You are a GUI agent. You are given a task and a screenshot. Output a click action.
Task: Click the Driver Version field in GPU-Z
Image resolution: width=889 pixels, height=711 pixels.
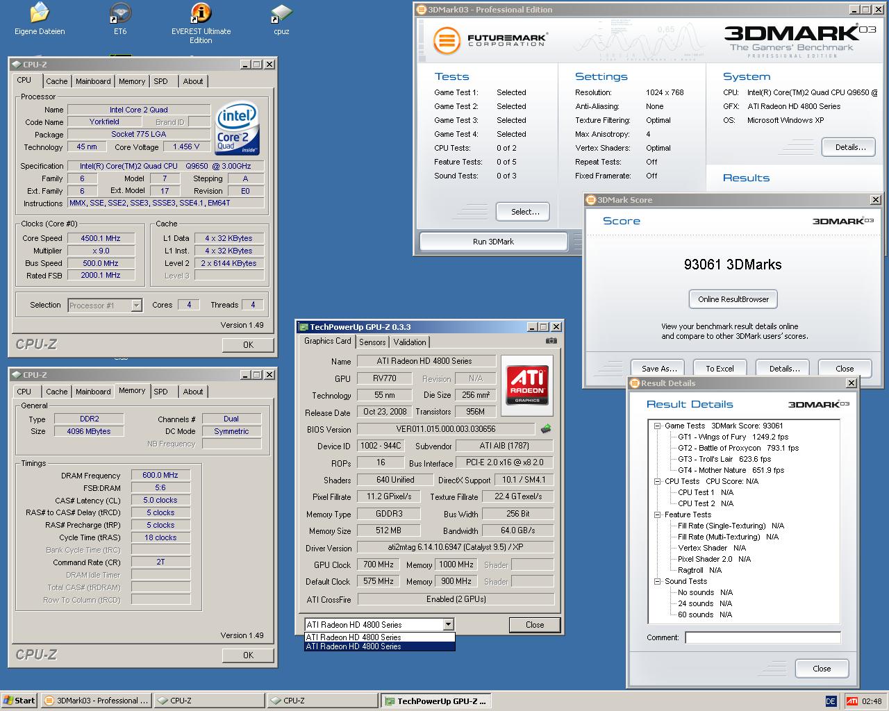coord(456,548)
